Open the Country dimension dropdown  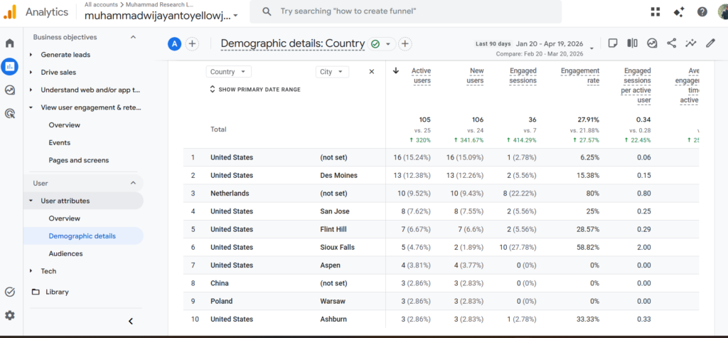(x=228, y=72)
